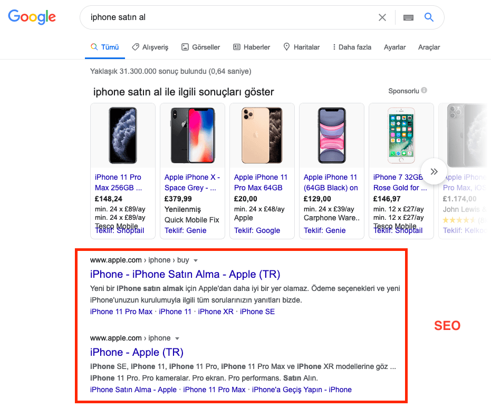The height and width of the screenshot is (408, 491).
Task: Open Ayarlar settings menu
Action: (395, 47)
